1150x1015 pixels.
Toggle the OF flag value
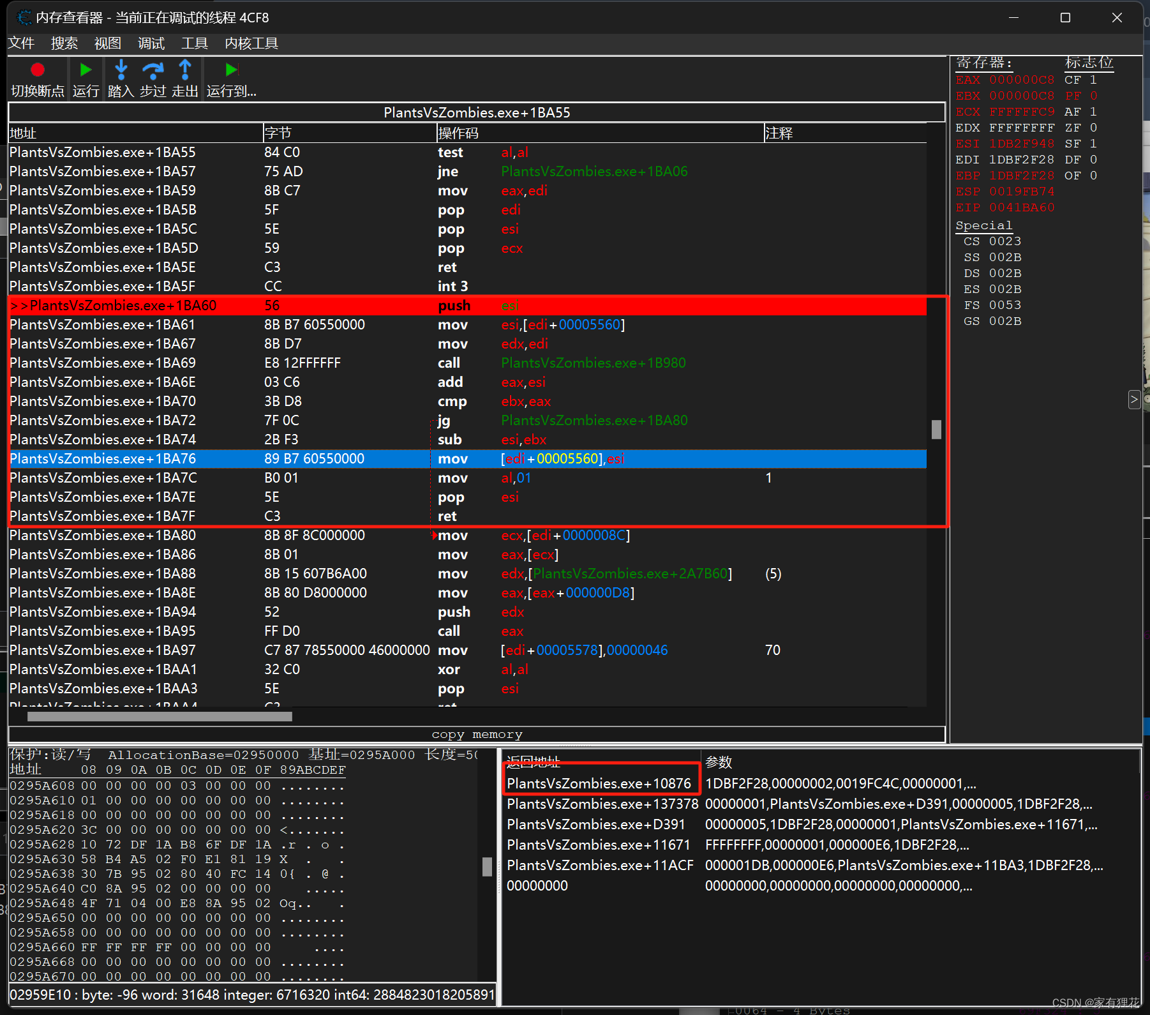coord(1093,176)
